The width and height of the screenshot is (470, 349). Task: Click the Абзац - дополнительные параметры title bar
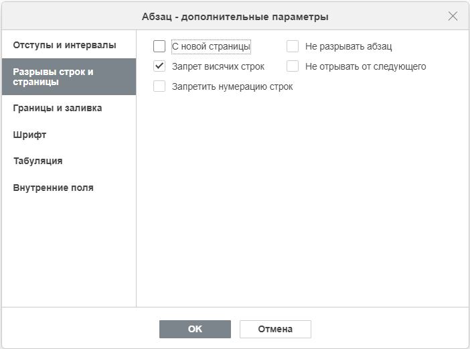235,17
